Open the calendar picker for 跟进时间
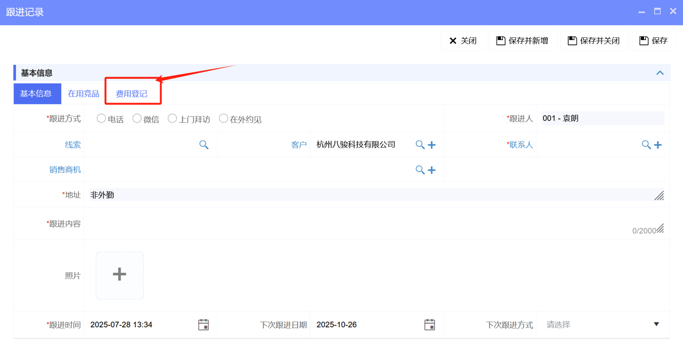Image resolution: width=683 pixels, height=361 pixels. (x=204, y=324)
